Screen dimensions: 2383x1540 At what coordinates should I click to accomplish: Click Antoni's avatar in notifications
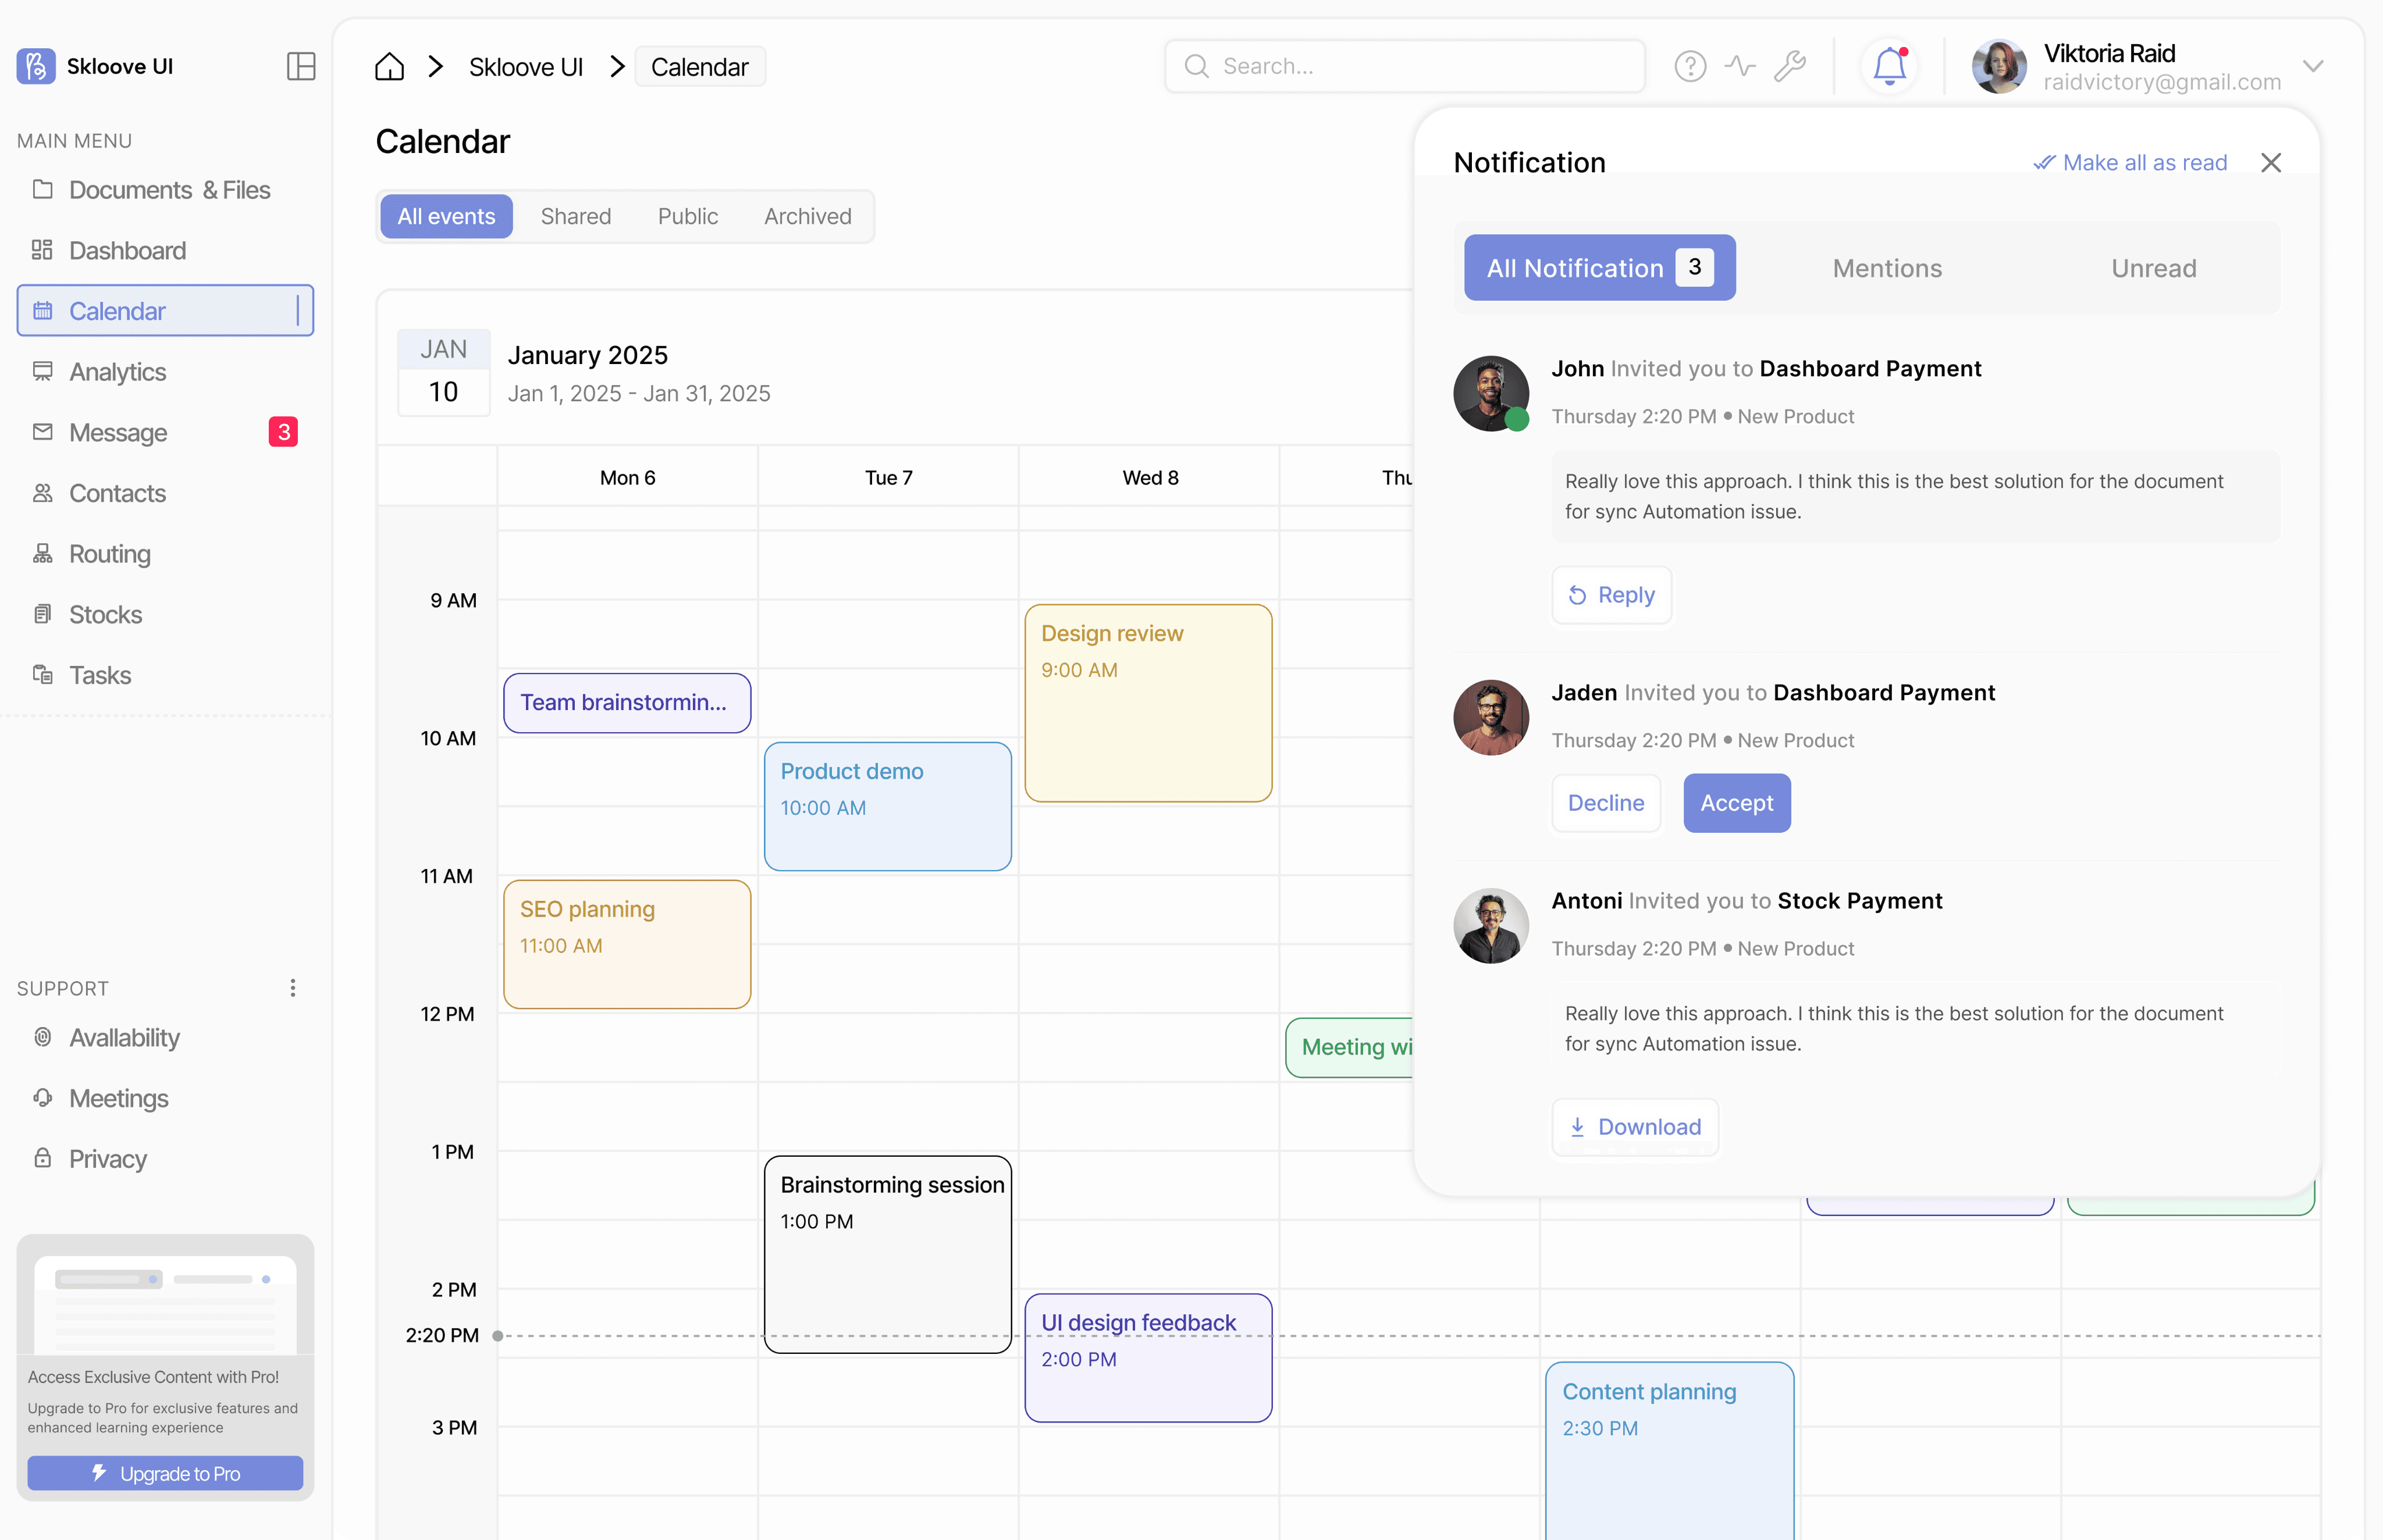pyautogui.click(x=1489, y=925)
